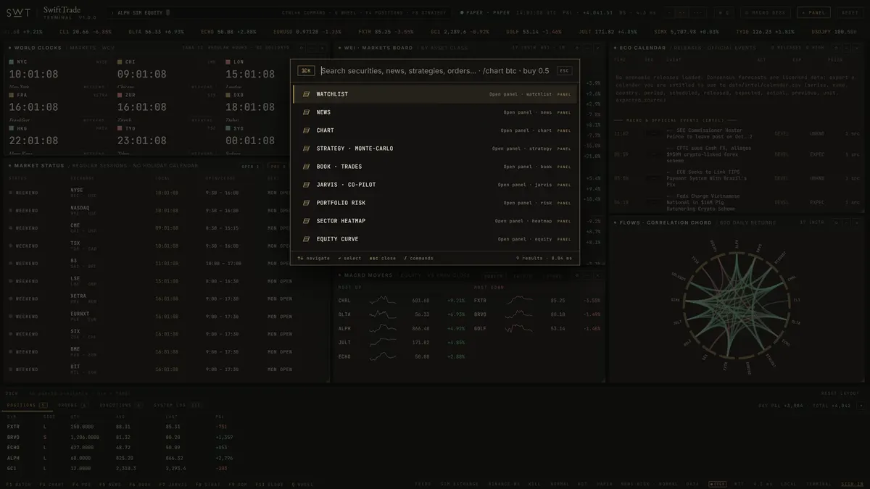
Task: Click the SIGN IN link in status bar
Action: tap(851, 484)
